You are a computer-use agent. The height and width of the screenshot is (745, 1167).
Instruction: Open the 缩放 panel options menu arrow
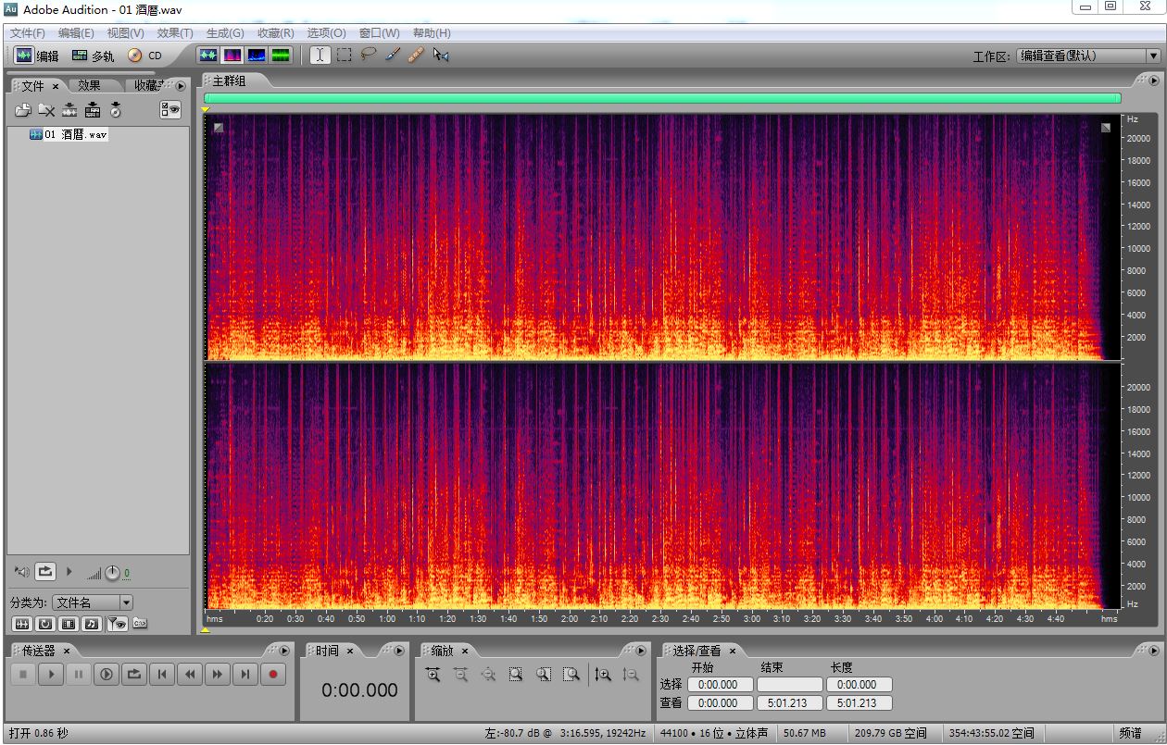tap(640, 651)
